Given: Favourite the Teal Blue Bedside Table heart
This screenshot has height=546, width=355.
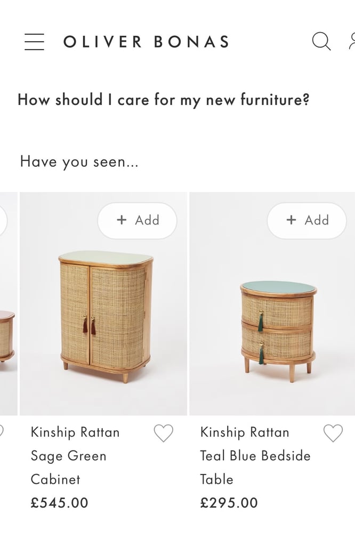Looking at the screenshot, I should click(333, 433).
